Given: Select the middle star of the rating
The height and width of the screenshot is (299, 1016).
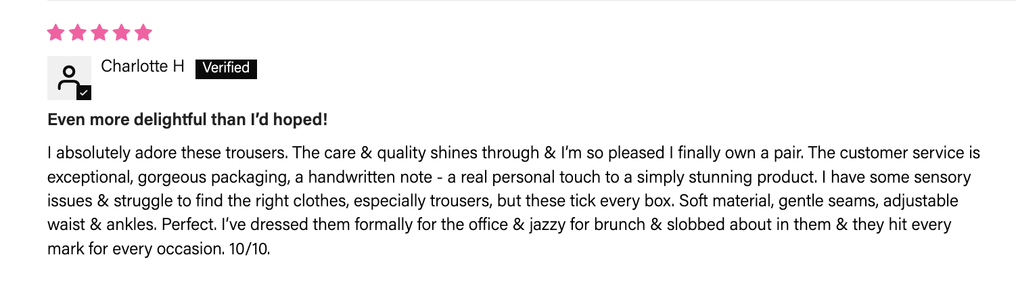Looking at the screenshot, I should pos(99,32).
